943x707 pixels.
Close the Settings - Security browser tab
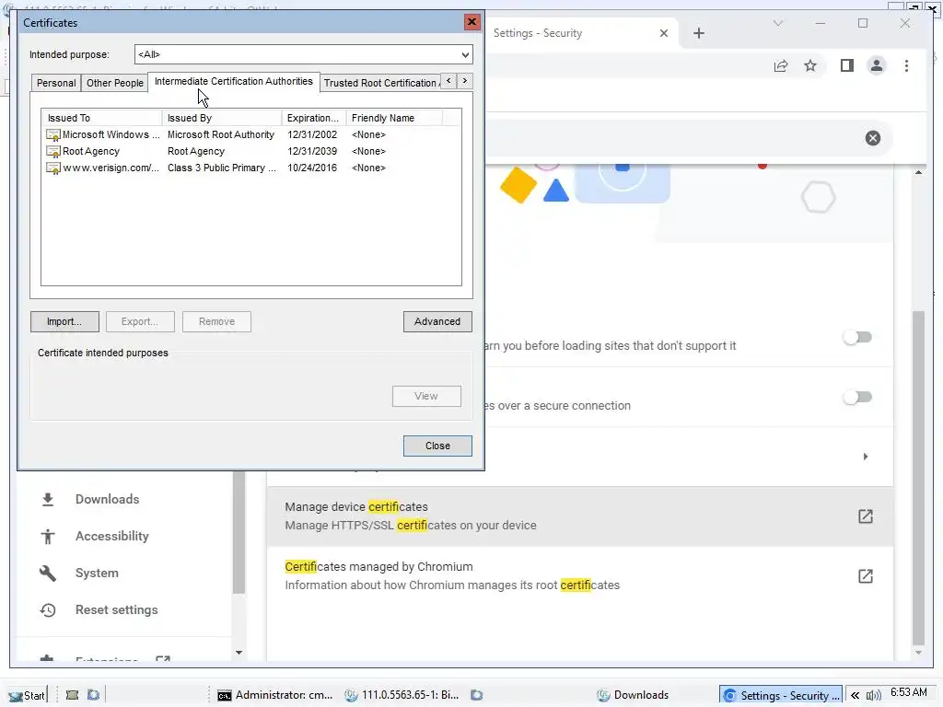click(x=664, y=33)
